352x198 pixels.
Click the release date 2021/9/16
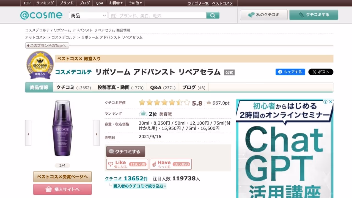pyautogui.click(x=150, y=137)
